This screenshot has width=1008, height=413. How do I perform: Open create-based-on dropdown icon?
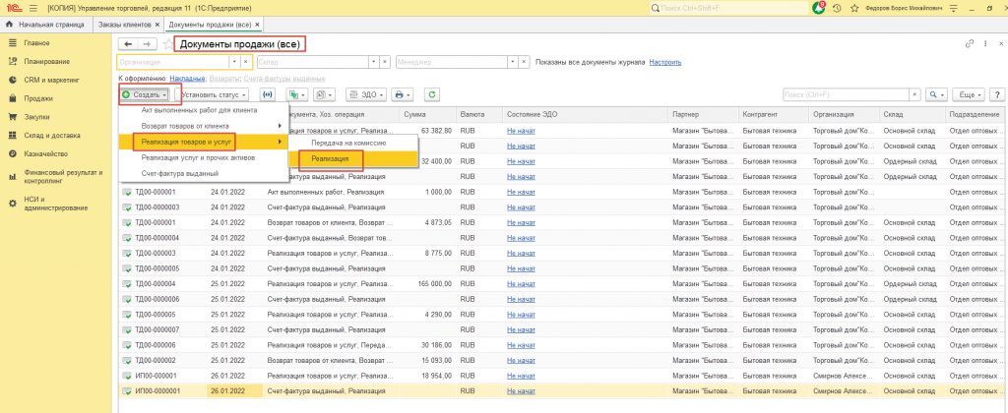point(296,94)
